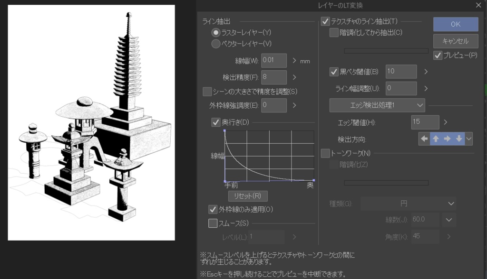Screen dimensions: 487x279
Task: Uncheck the 外枠線のみ適用 option
Action: pos(214,209)
